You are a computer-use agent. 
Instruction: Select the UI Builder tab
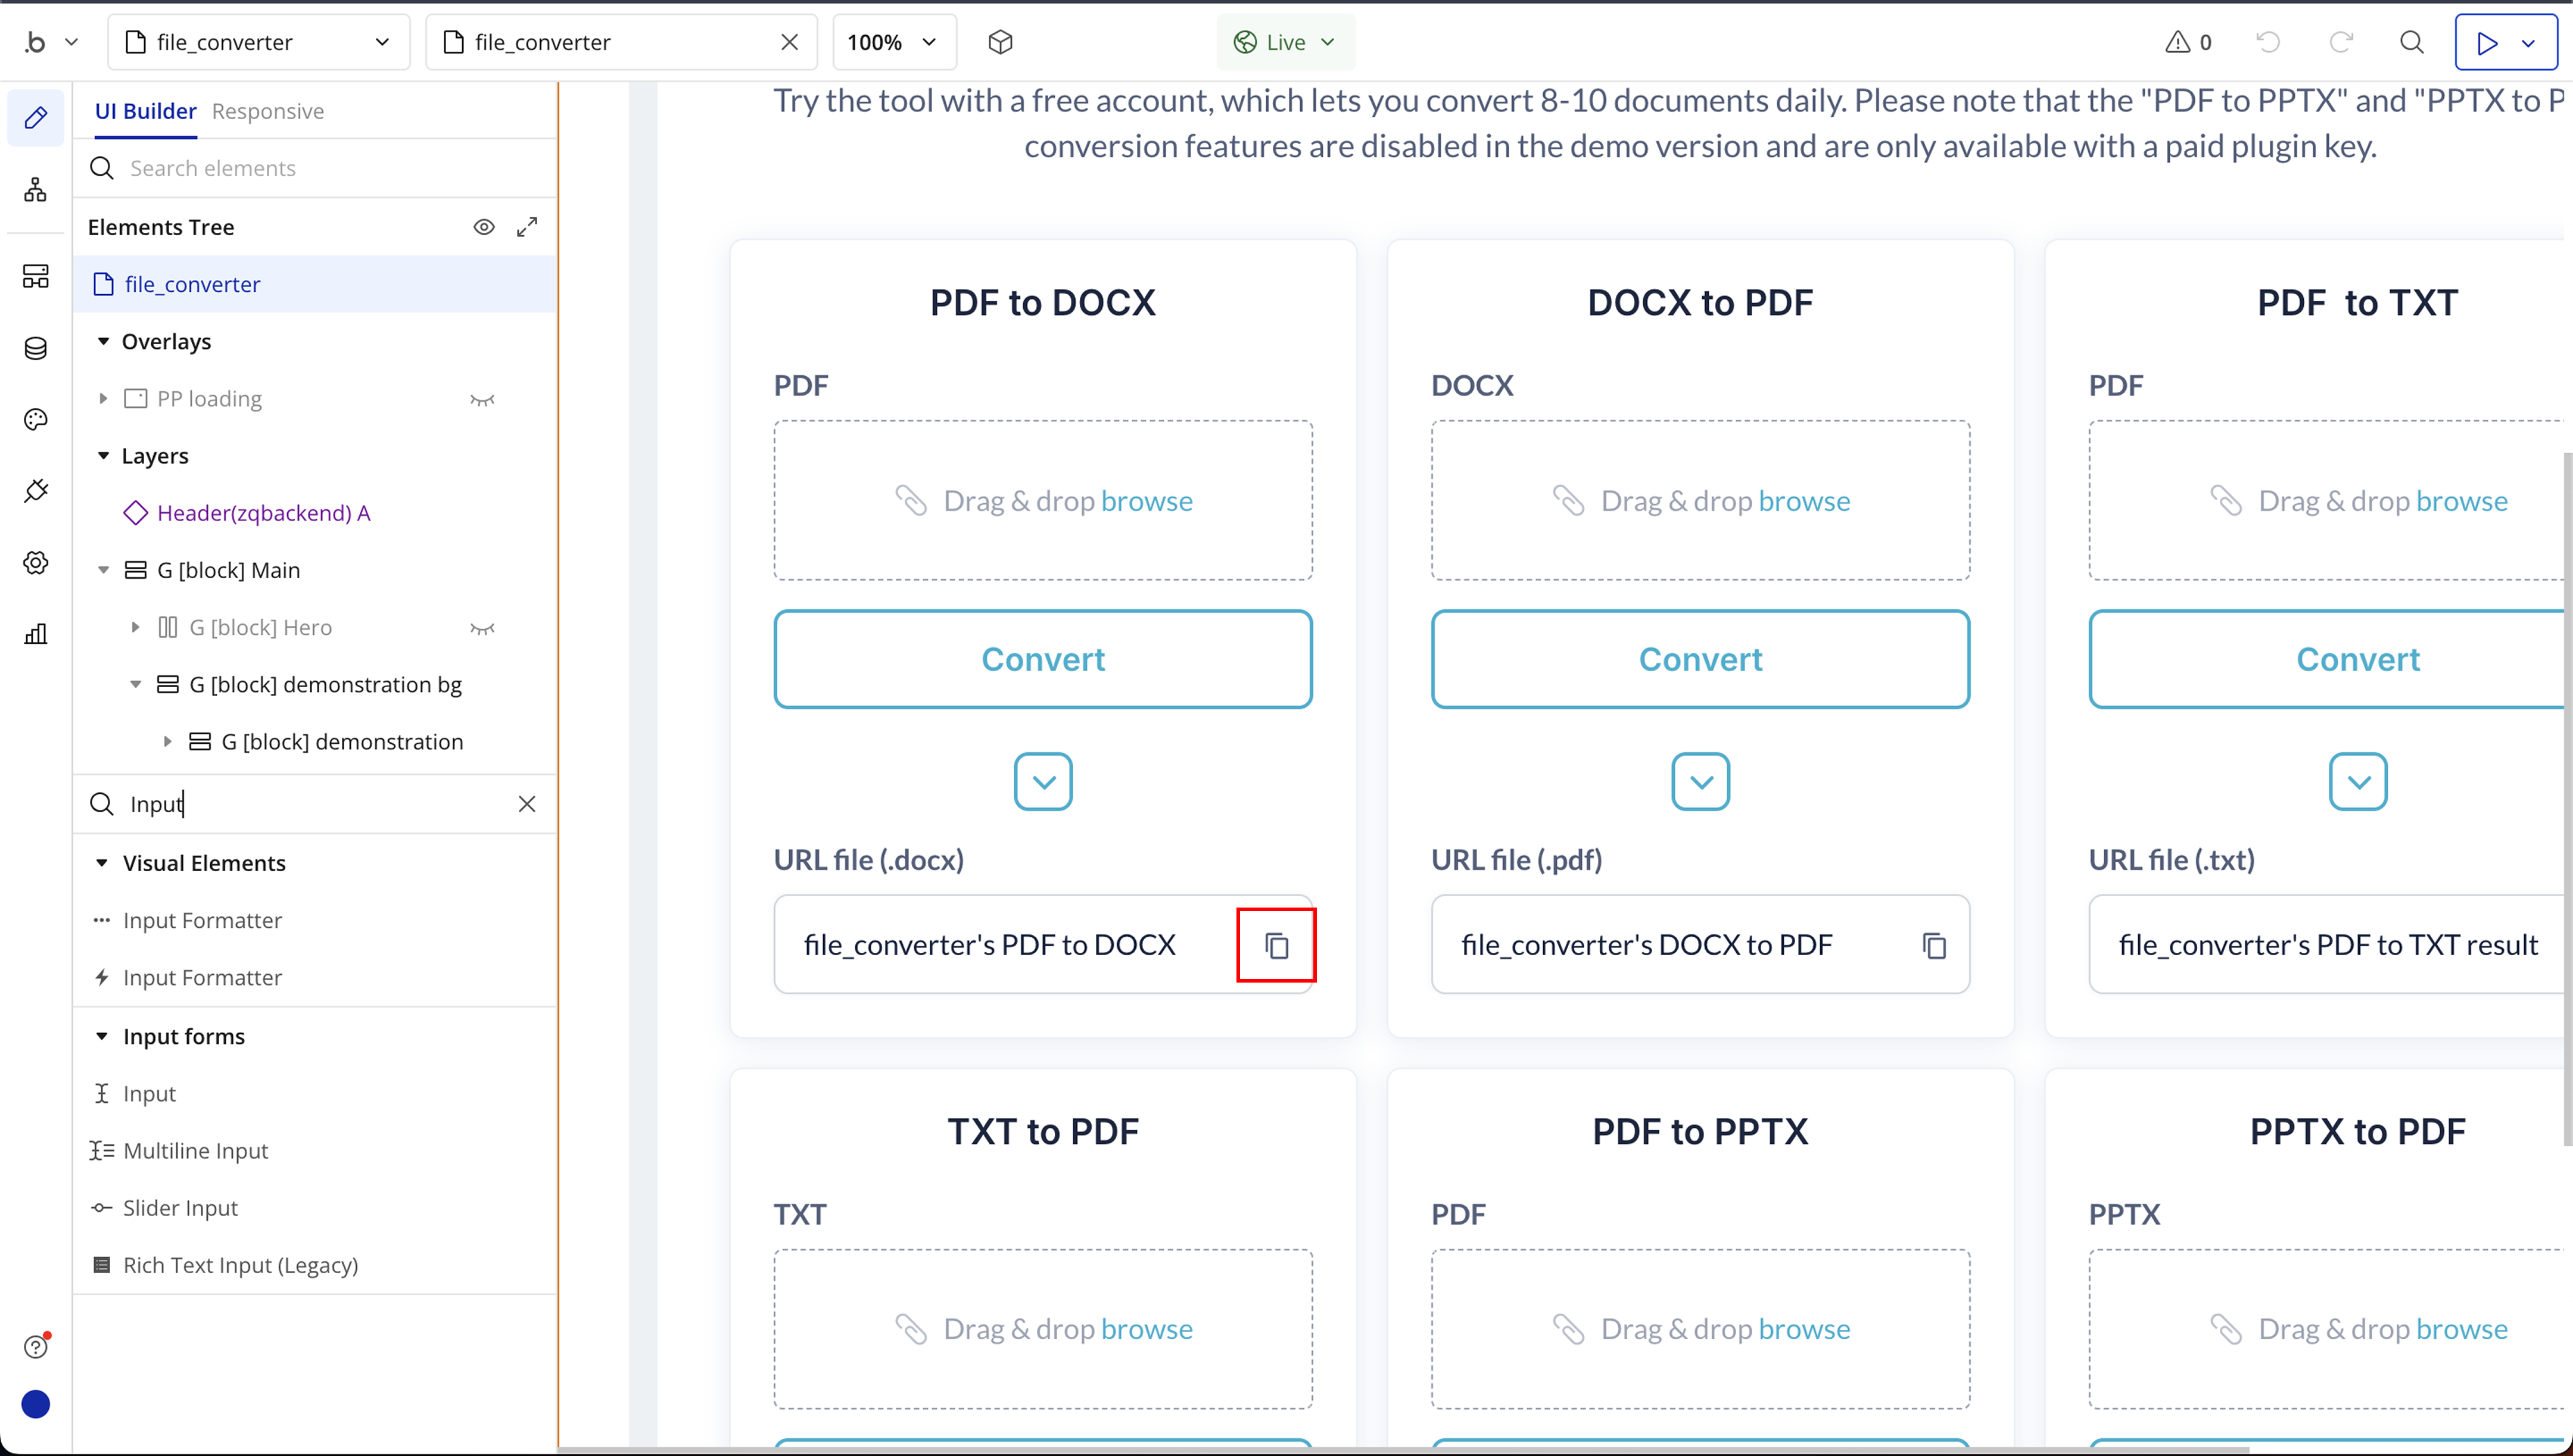pos(145,111)
